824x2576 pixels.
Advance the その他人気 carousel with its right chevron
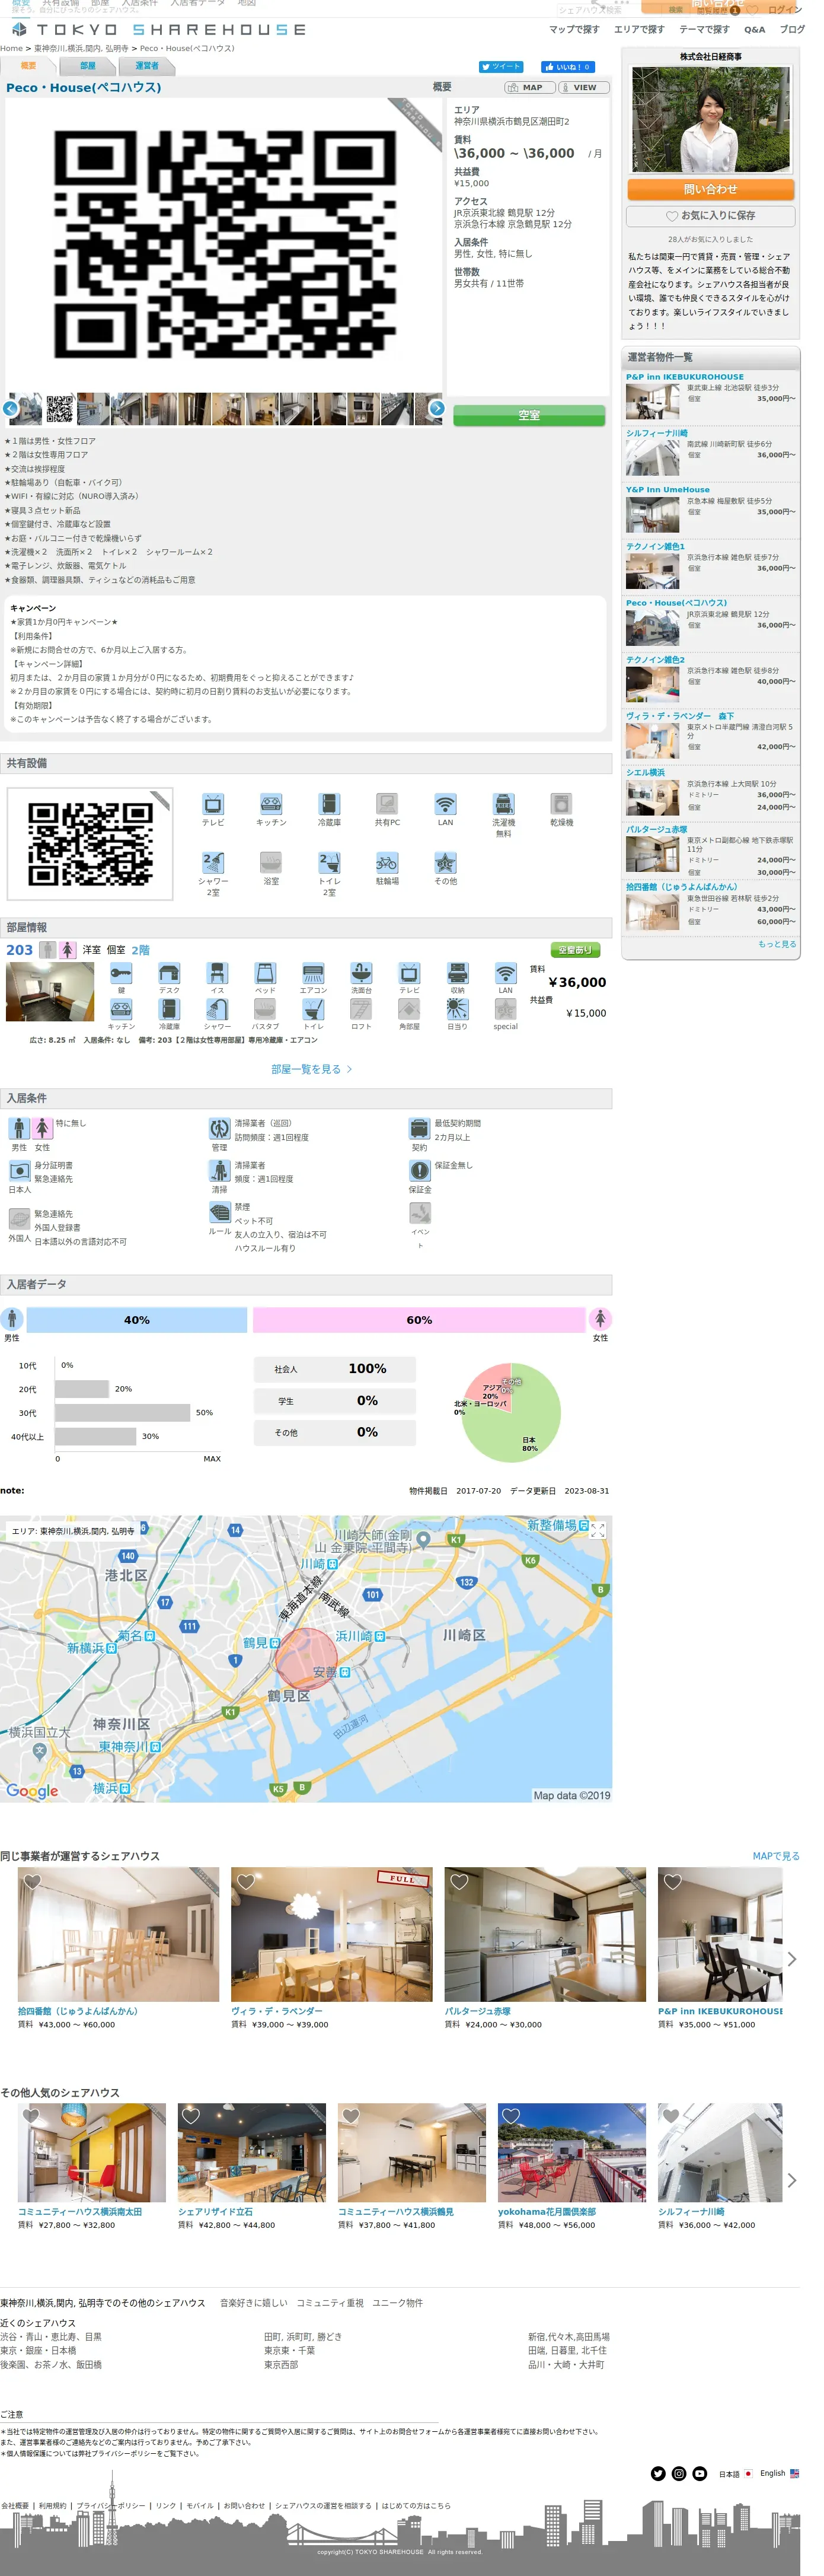(792, 2180)
